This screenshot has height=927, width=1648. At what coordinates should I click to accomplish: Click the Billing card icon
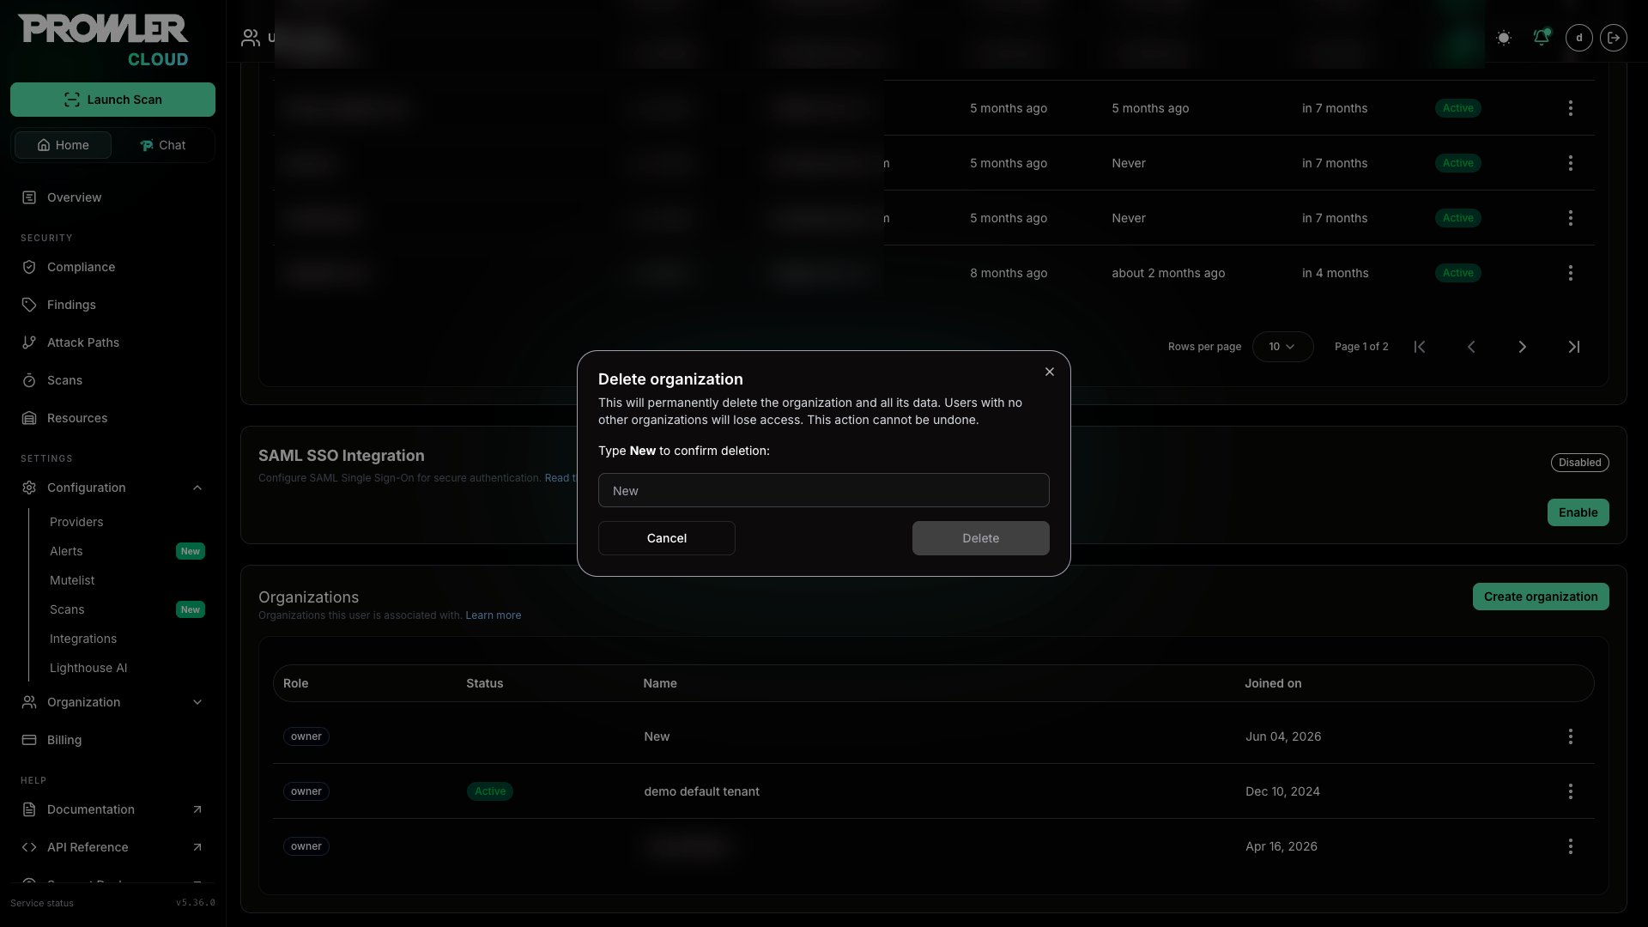click(29, 740)
